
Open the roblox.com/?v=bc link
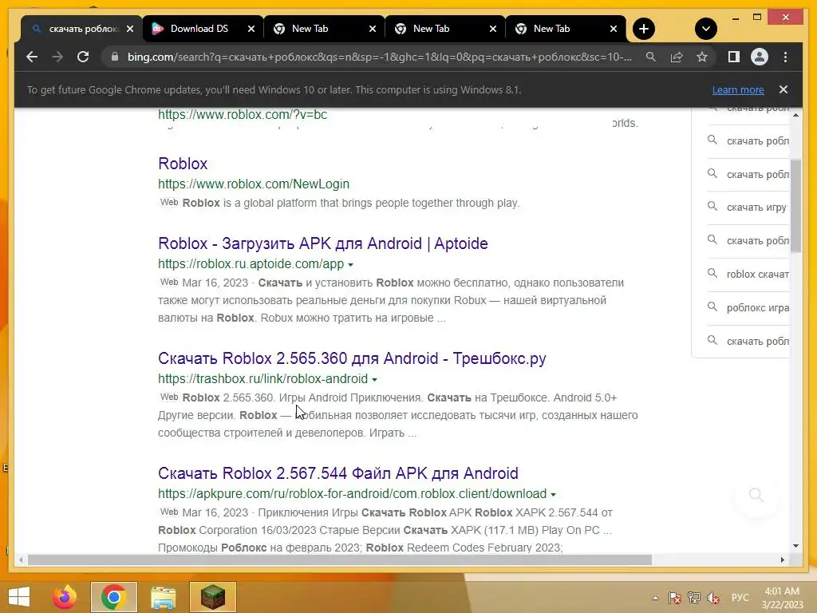click(243, 115)
